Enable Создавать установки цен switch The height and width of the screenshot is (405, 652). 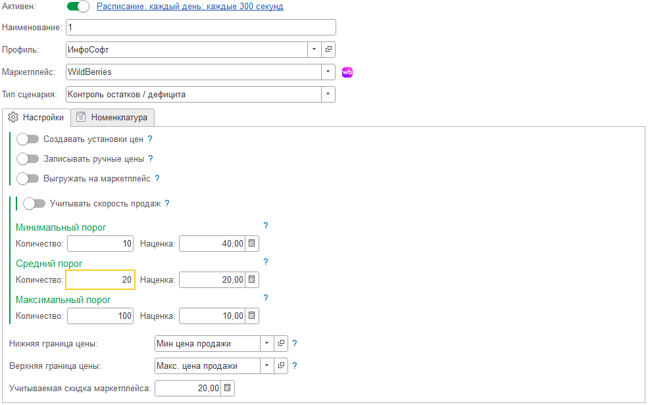tap(28, 139)
